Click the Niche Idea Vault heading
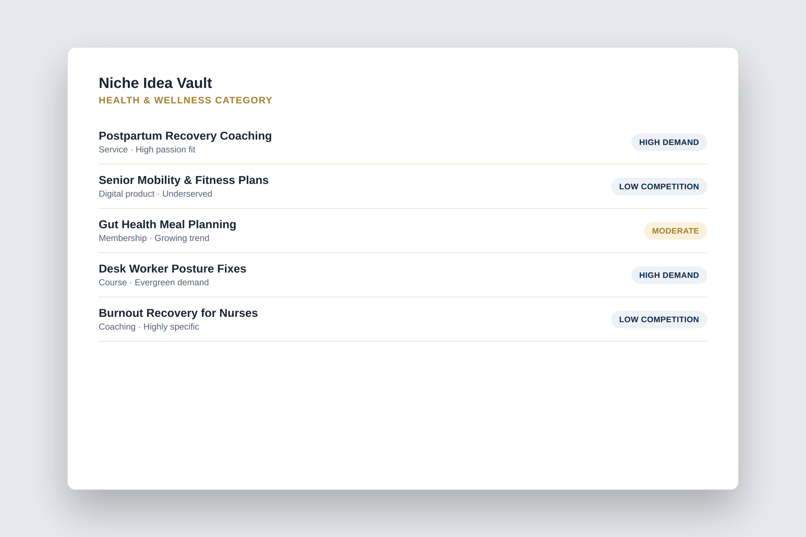The image size is (806, 537). click(x=155, y=83)
